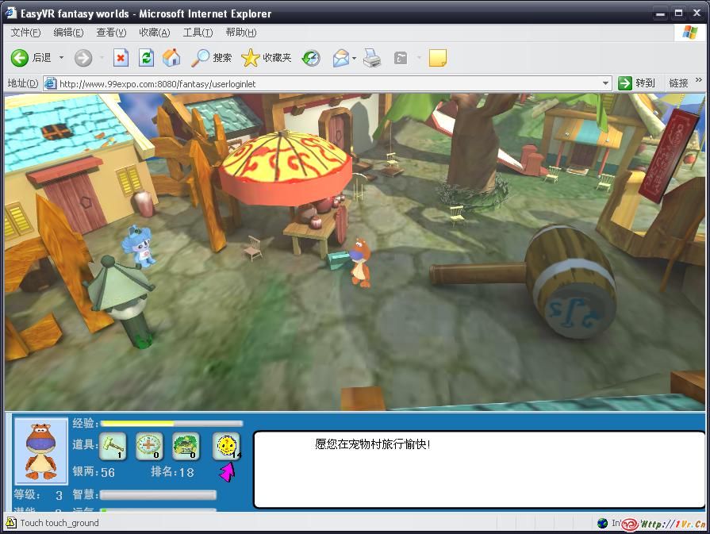This screenshot has width=710, height=534.
Task: Select the compass item slot
Action: pyautogui.click(x=148, y=446)
